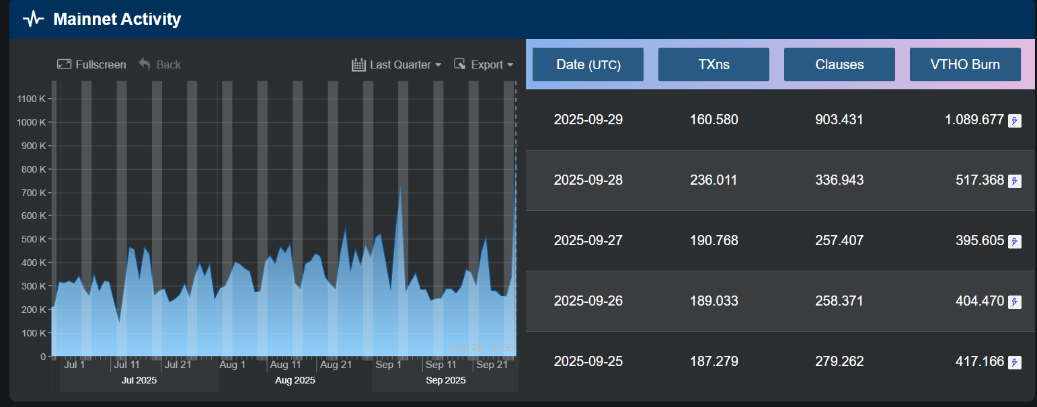Click the VTHO lightning icon for 2025-09-29

1014,121
